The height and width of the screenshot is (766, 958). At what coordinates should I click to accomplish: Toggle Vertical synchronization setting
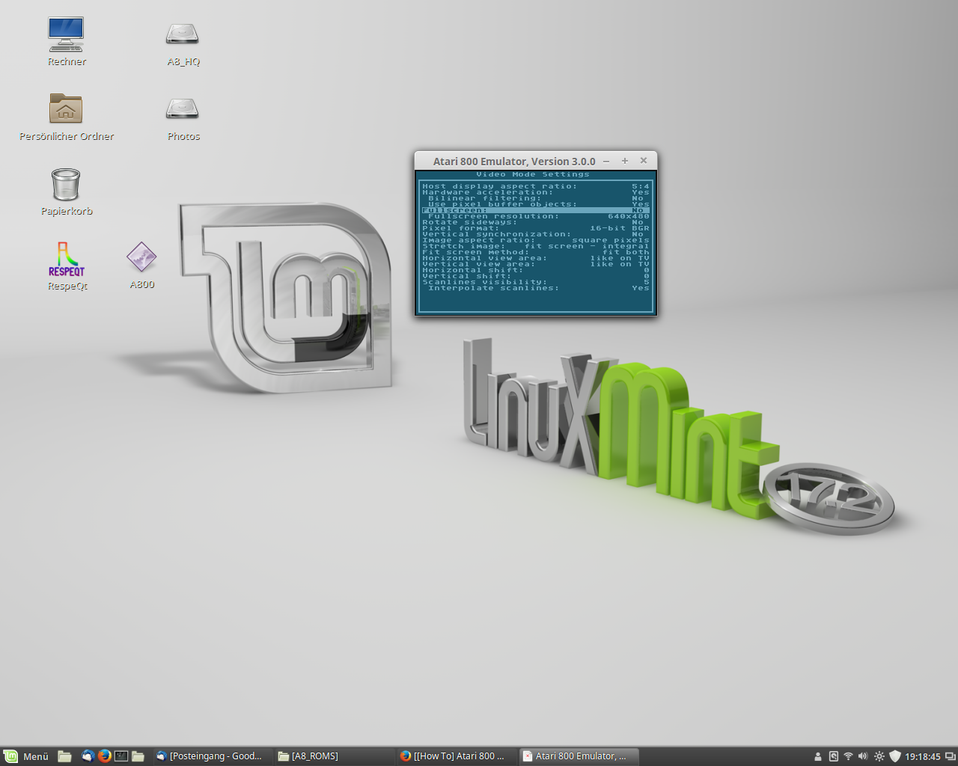point(536,234)
